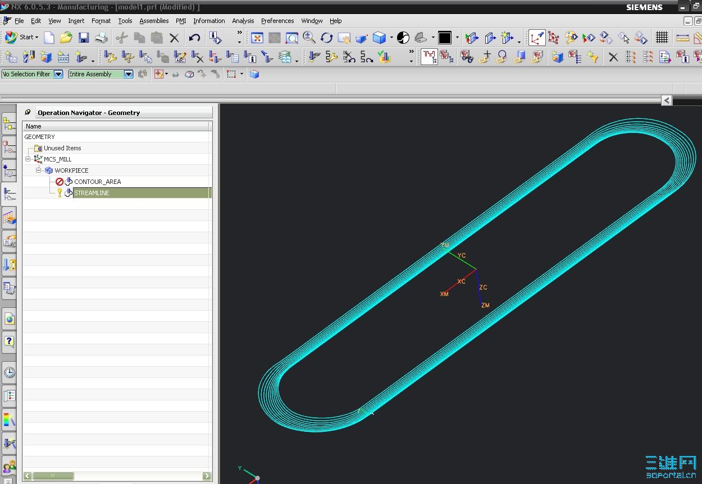Screen dimensions: 702x484
Task: Click the grid display icon
Action: (x=662, y=38)
